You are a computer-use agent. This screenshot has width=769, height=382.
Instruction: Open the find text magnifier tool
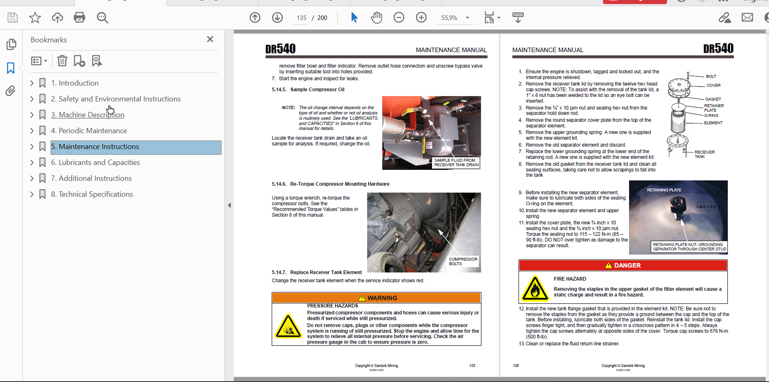click(102, 18)
